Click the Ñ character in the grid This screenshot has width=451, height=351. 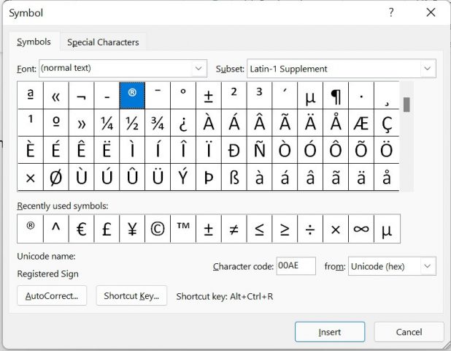pyautogui.click(x=259, y=150)
